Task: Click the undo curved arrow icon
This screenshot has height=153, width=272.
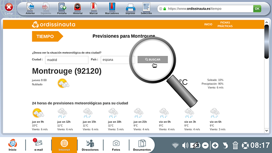Action: [x=225, y=145]
